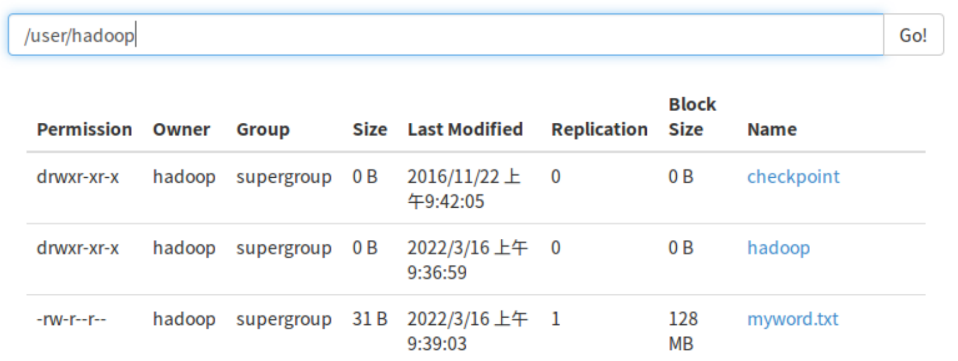Click the 31 B size value
This screenshot has height=361, width=958.
pos(369,319)
